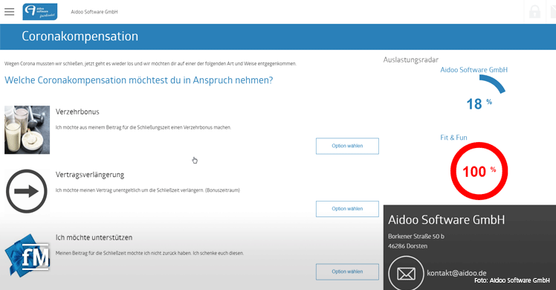Open the hamburger menu

[10, 12]
